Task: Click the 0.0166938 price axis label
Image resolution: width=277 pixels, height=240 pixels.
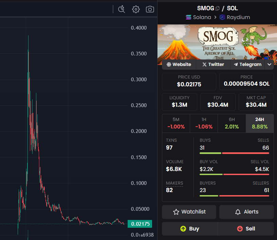Action: click(142, 235)
